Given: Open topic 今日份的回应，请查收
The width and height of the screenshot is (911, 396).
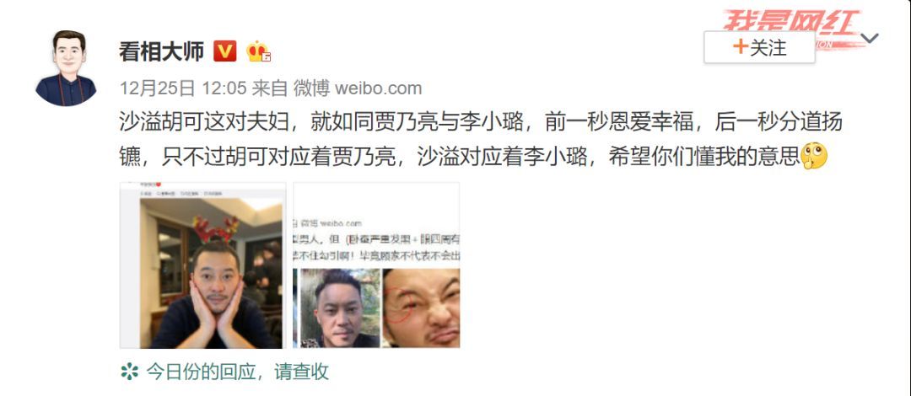Looking at the screenshot, I should coord(238,371).
